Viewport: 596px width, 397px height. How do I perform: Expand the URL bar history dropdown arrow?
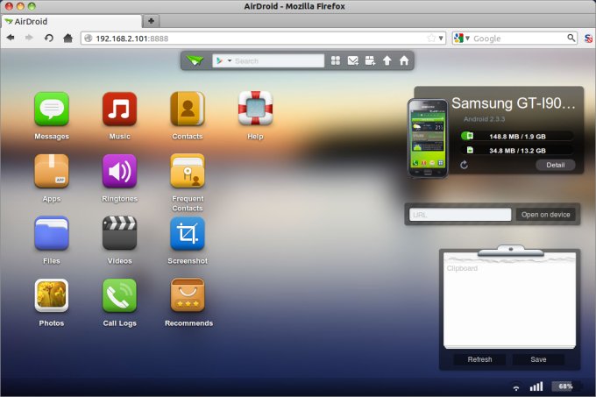pyautogui.click(x=441, y=38)
